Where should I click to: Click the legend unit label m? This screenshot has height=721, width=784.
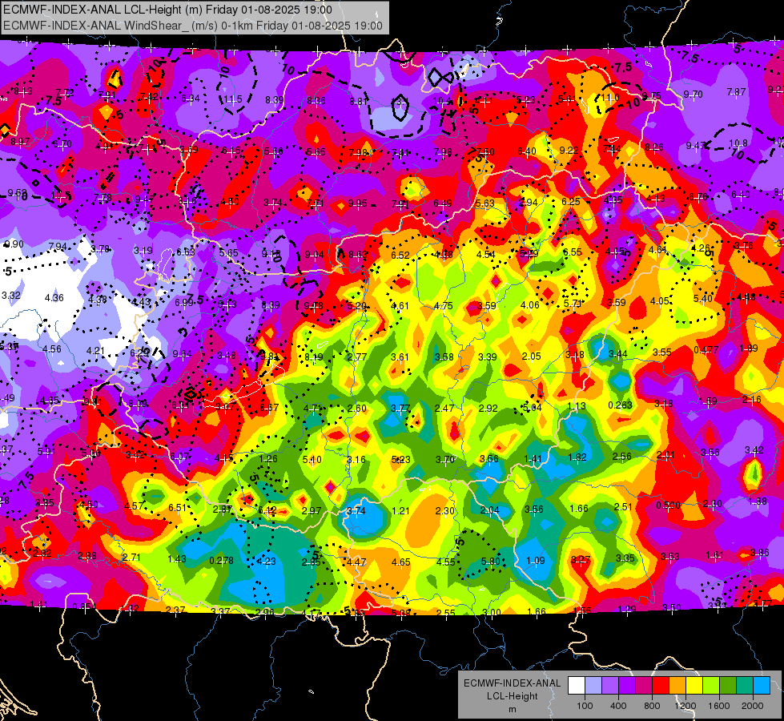[512, 709]
